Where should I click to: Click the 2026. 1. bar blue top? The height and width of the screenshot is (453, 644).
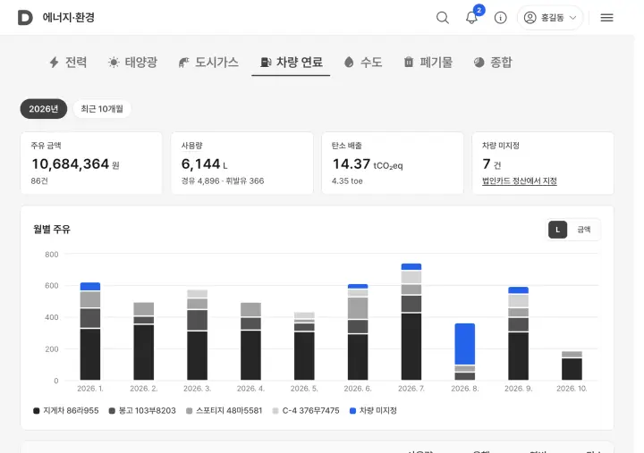[x=90, y=287]
